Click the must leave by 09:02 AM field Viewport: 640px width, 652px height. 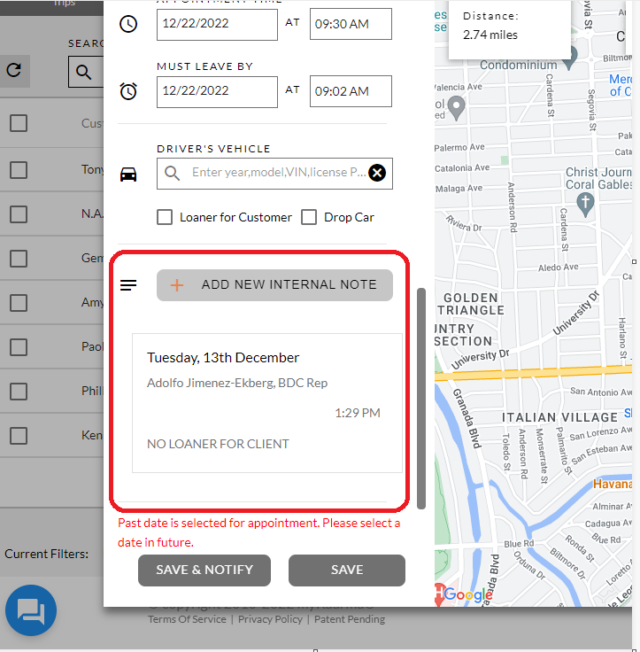coord(351,91)
